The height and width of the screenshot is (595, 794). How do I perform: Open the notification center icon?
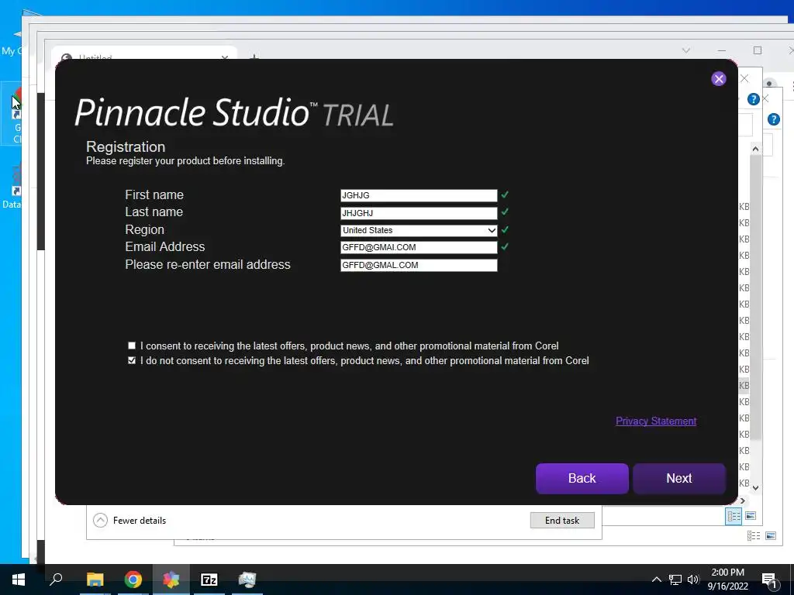coord(769,580)
